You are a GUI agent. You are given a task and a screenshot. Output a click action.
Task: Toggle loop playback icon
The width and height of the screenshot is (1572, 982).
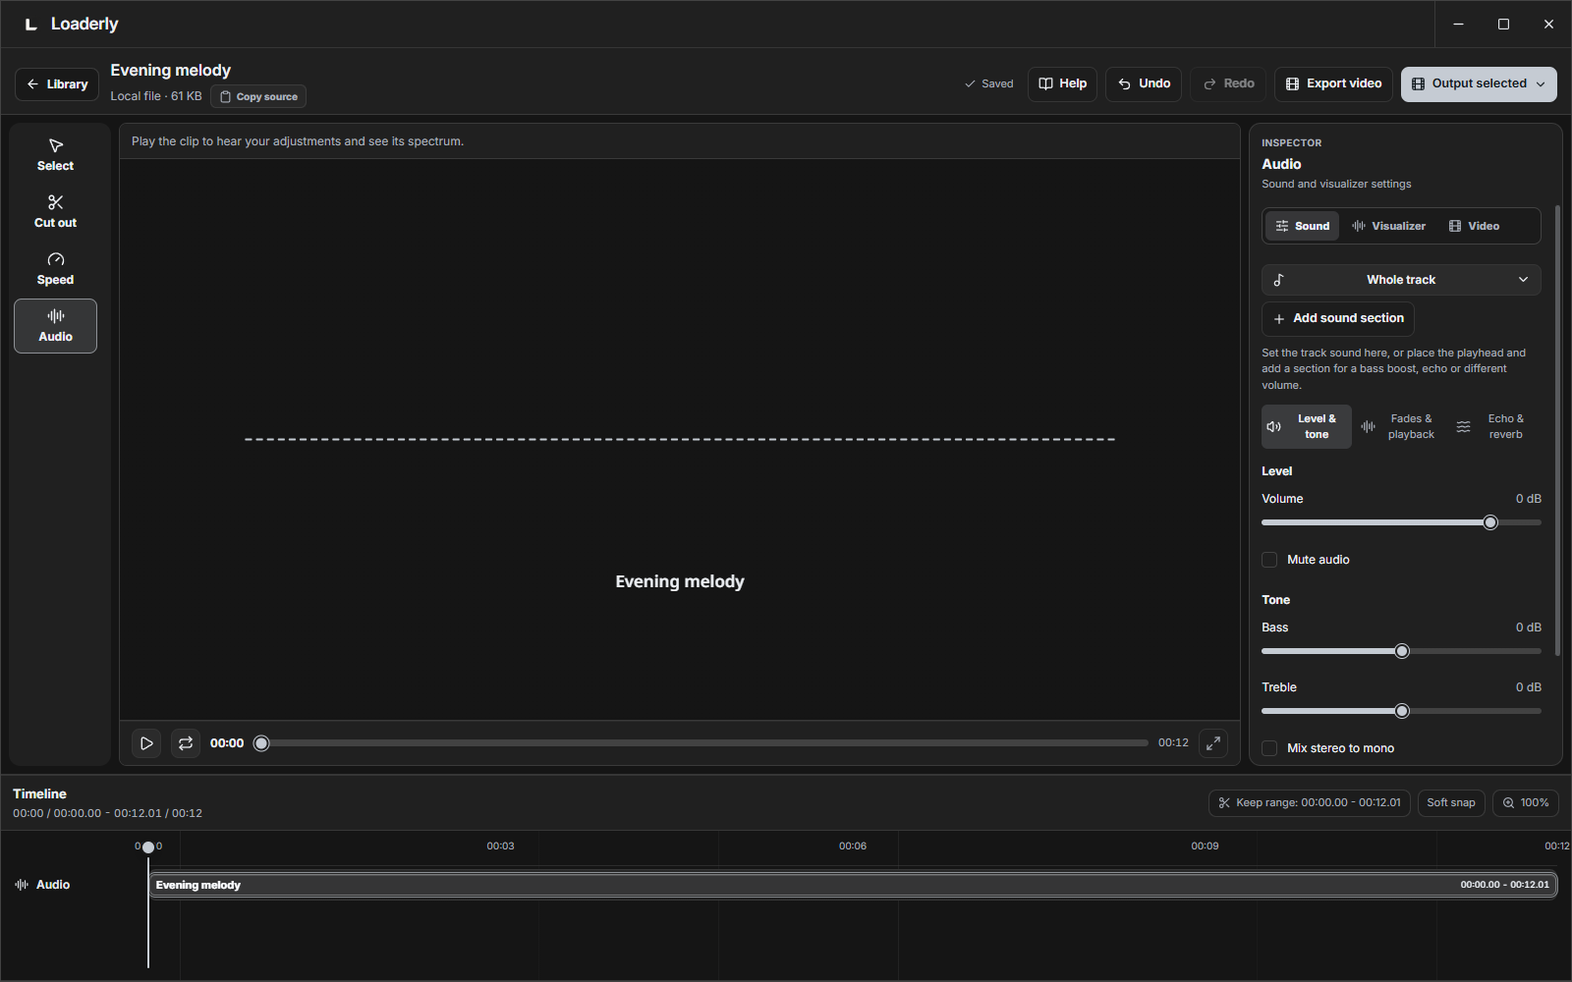[x=186, y=743]
